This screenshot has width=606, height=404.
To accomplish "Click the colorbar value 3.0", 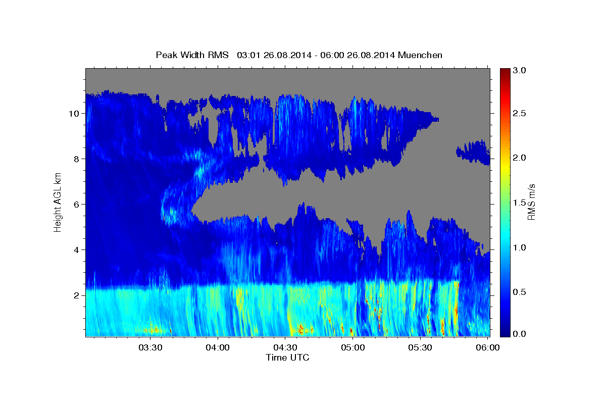I will 520,71.
